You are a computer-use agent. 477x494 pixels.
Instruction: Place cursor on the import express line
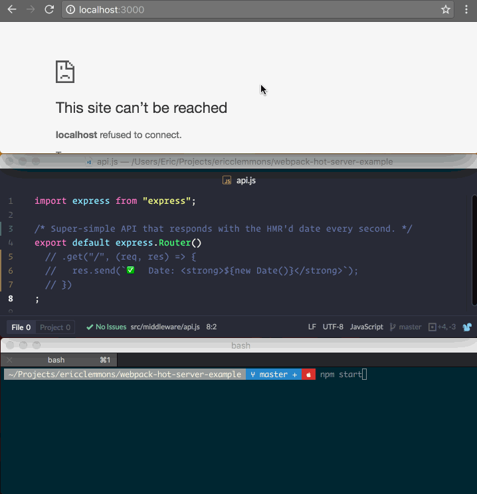pos(115,201)
